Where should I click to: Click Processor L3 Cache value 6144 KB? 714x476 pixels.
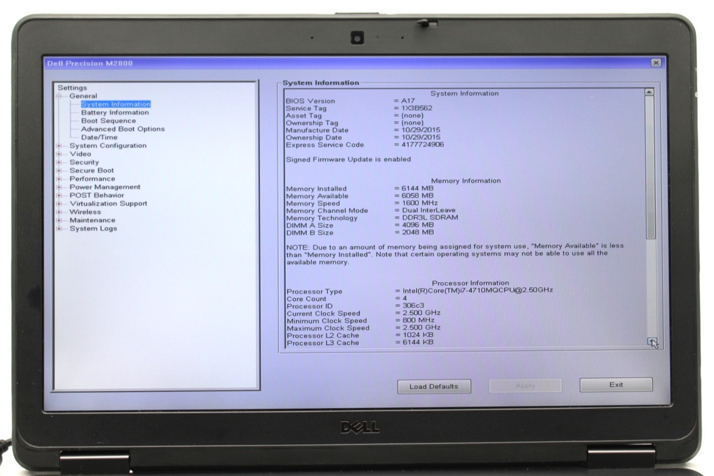[418, 342]
